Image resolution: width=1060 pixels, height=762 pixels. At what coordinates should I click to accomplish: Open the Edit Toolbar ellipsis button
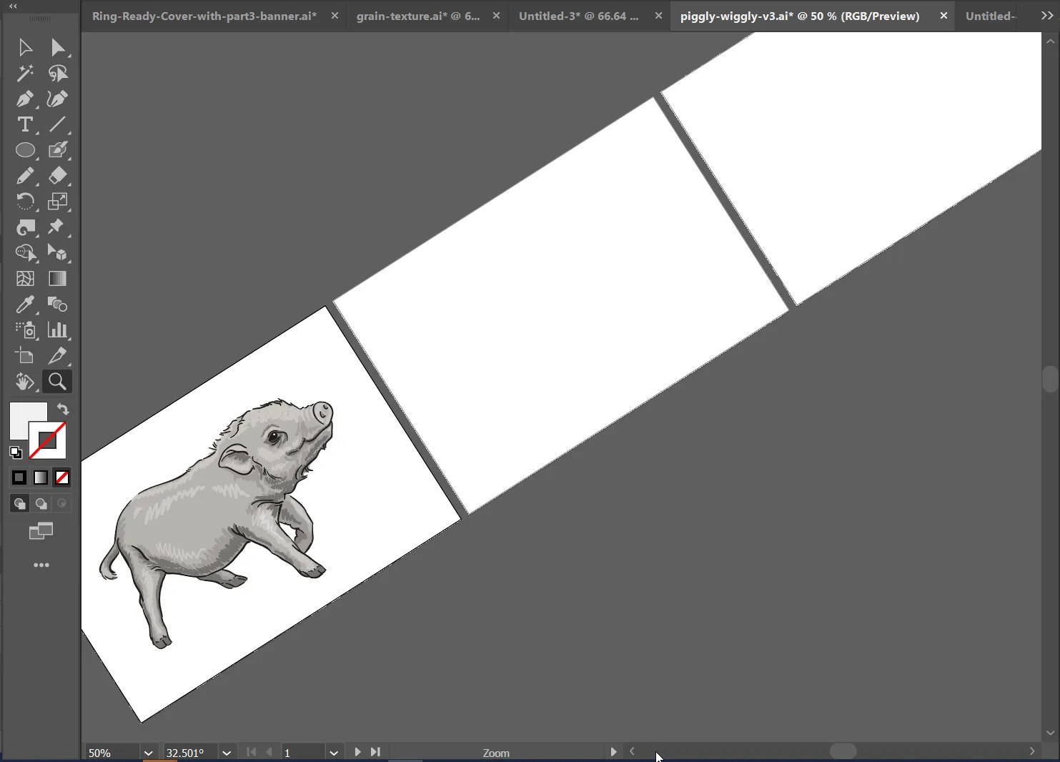pyautogui.click(x=41, y=565)
